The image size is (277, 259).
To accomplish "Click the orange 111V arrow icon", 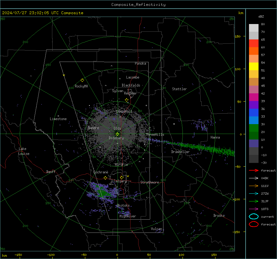I will (254, 186).
